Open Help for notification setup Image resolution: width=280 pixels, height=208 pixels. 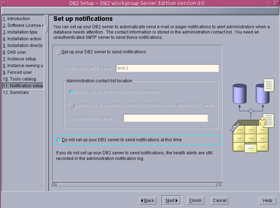[x=267, y=200]
